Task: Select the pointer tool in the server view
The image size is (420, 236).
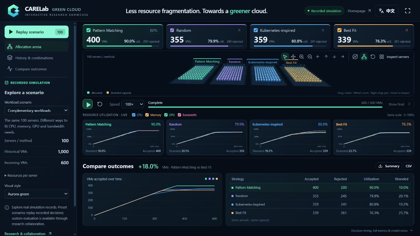Action: (x=285, y=57)
